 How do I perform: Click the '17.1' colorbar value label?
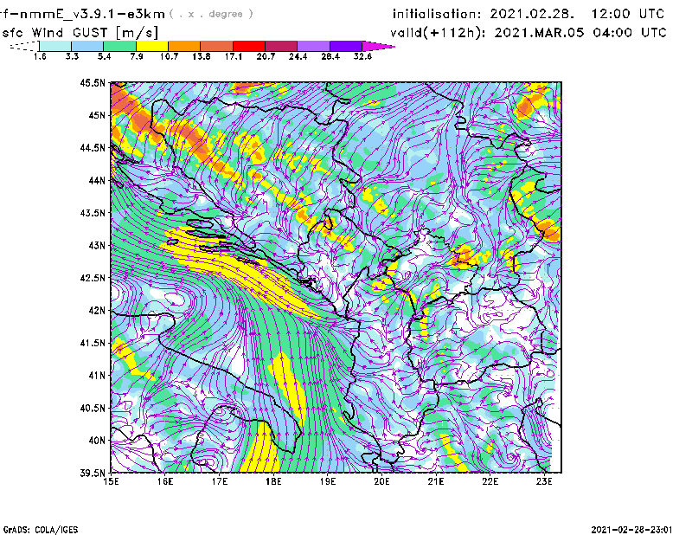point(233,56)
